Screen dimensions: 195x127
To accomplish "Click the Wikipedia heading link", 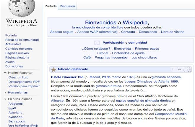I will (135, 23).
